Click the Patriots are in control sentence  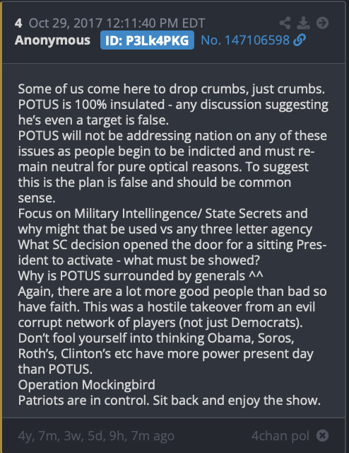click(x=170, y=401)
